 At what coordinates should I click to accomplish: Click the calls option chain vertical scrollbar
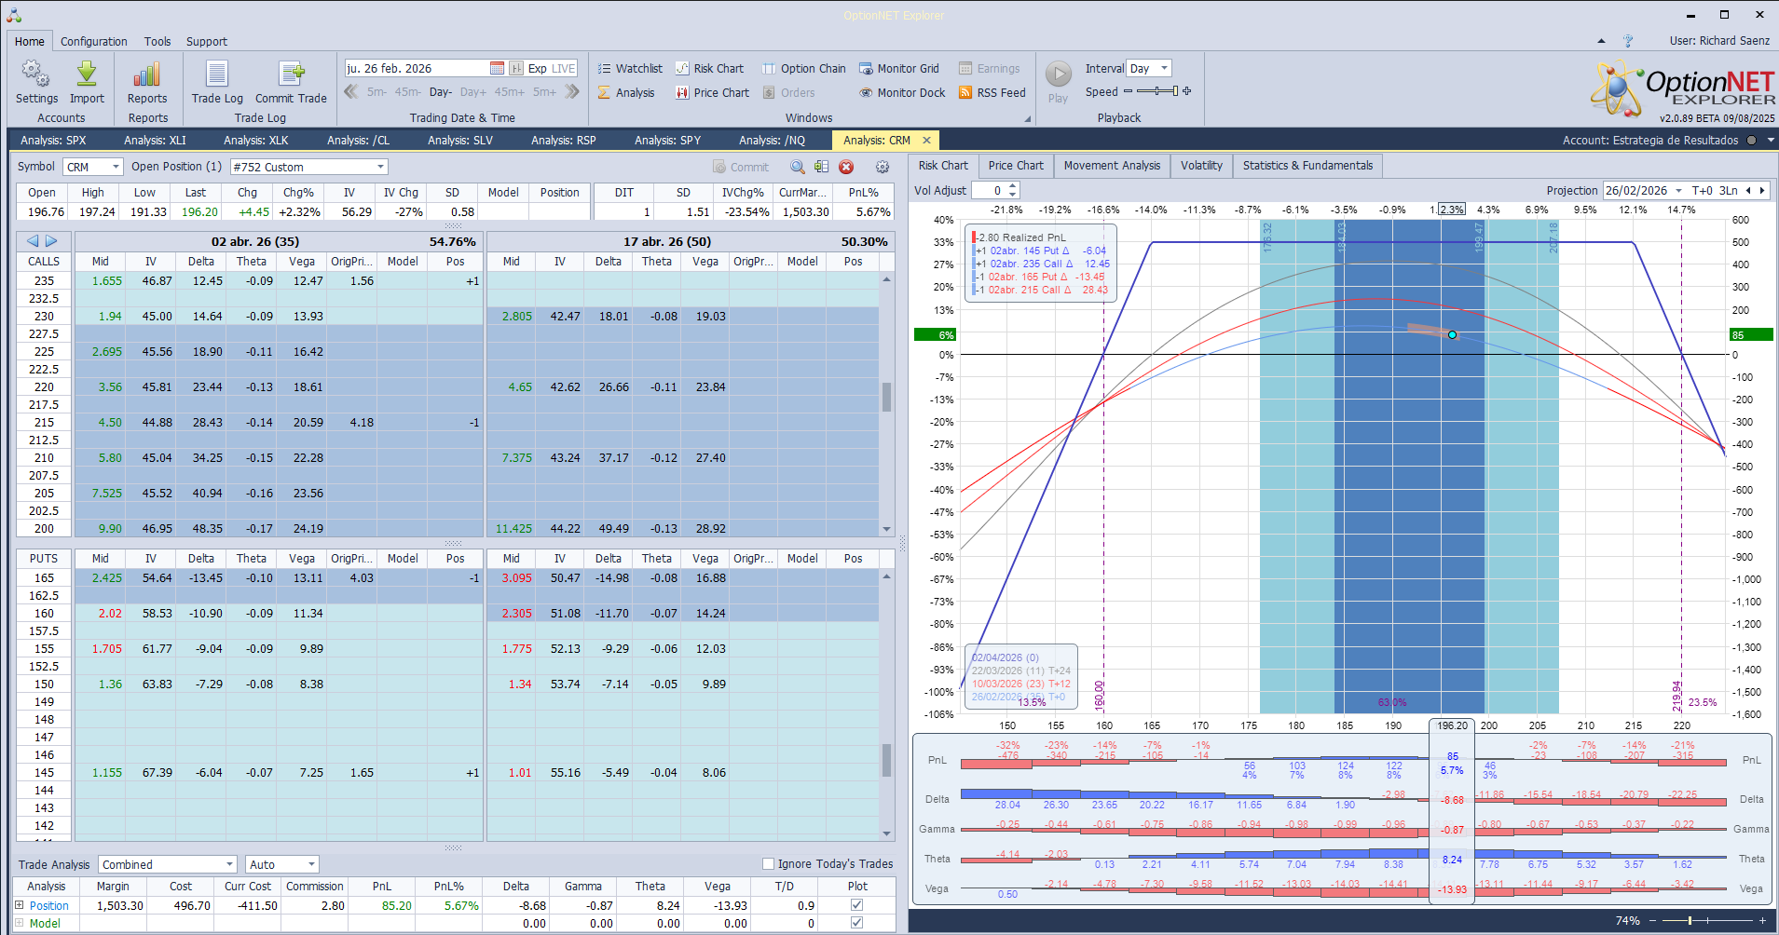[x=886, y=404]
